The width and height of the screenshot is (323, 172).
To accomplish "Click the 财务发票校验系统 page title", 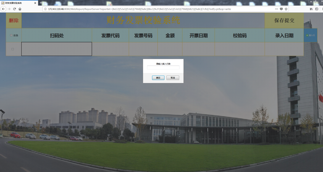I will click(143, 20).
